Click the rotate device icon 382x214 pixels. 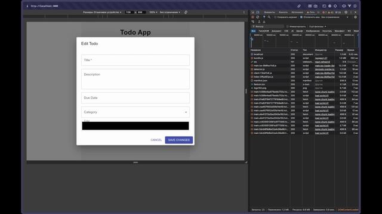[186, 12]
